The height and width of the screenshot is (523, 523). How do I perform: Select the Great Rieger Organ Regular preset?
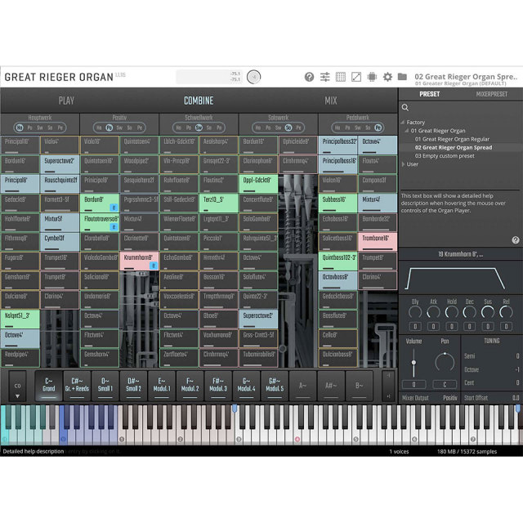tap(452, 139)
